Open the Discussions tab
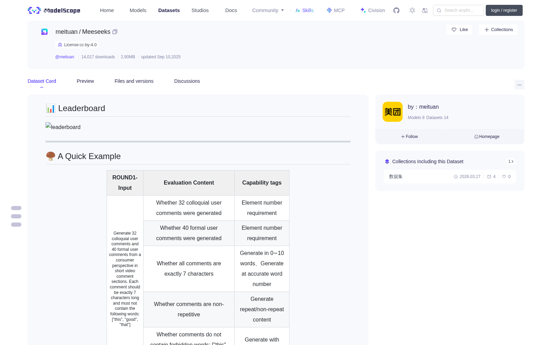This screenshot has width=552, height=345. tap(187, 81)
